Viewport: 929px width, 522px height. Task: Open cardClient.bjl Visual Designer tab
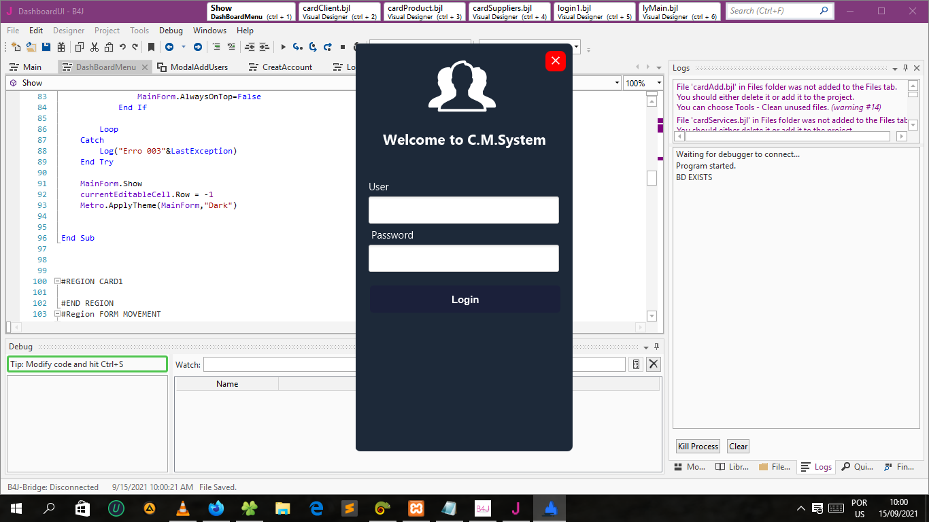pyautogui.click(x=339, y=12)
